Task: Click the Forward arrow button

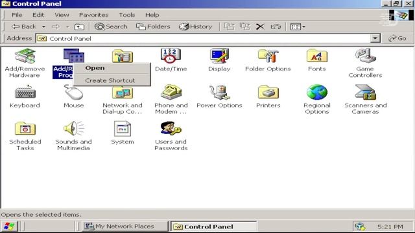Action: pos(56,27)
